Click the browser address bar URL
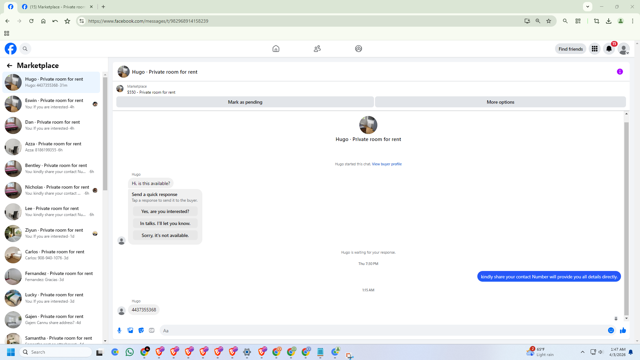Image resolution: width=640 pixels, height=360 pixels. pyautogui.click(x=148, y=21)
